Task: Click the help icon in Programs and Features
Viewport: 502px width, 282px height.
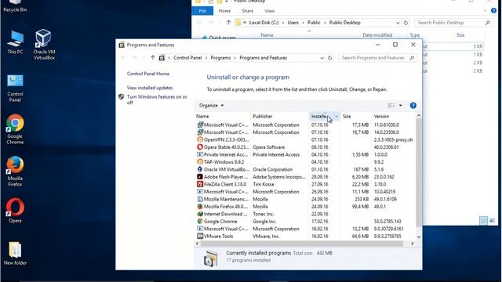Action: pyautogui.click(x=413, y=105)
